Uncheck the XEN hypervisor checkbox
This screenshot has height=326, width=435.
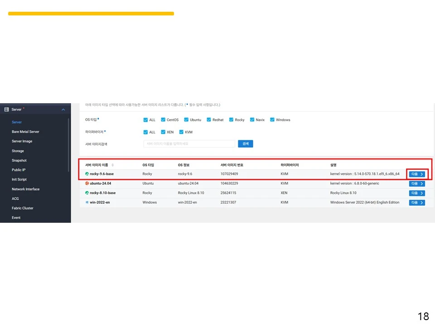pos(163,132)
